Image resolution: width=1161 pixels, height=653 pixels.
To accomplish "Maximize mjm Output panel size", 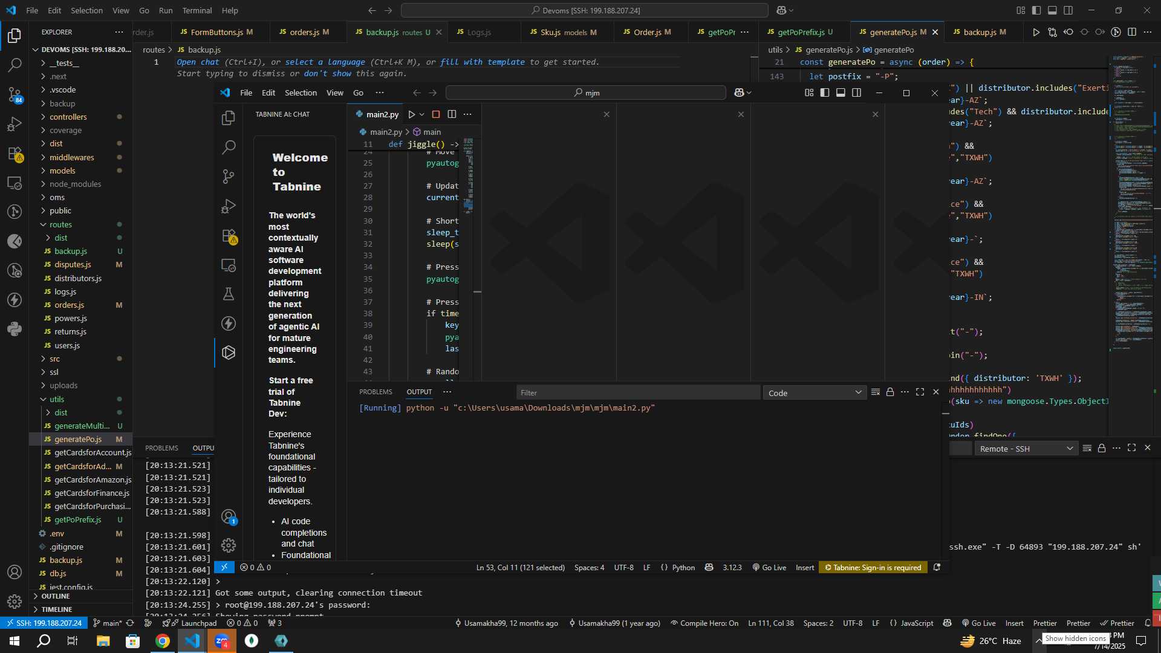I will tap(920, 392).
